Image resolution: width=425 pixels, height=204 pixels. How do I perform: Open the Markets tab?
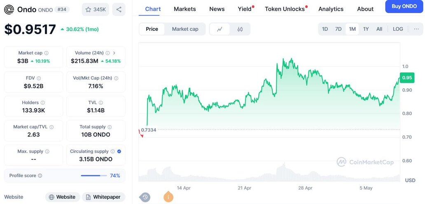(x=185, y=9)
